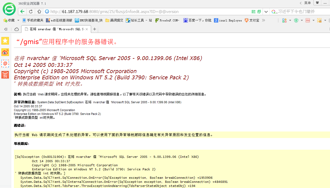
Task: Open the mail @ sidebar icon
Action: pyautogui.click(x=5, y=64)
